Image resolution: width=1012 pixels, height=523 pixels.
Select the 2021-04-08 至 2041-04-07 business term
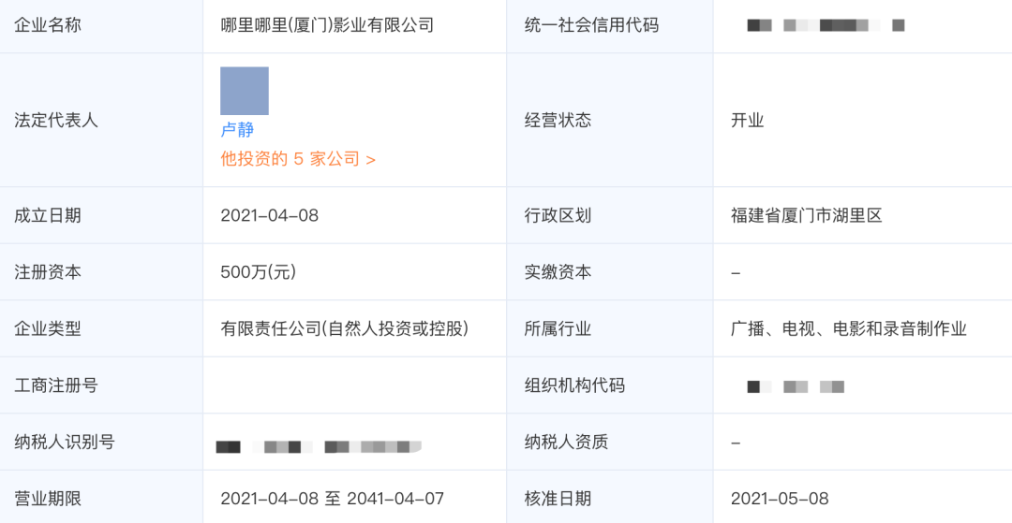tap(332, 499)
